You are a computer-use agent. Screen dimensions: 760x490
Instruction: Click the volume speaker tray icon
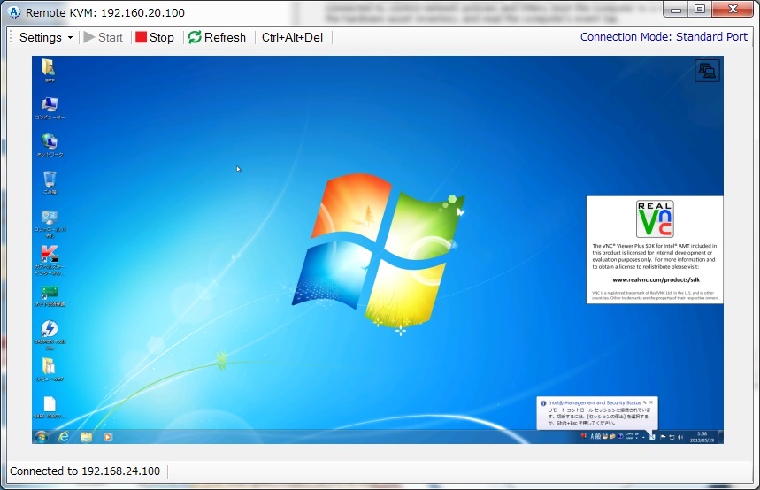(x=680, y=437)
